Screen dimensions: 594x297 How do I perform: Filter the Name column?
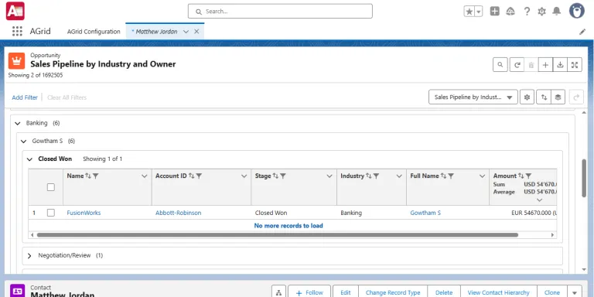pos(95,176)
